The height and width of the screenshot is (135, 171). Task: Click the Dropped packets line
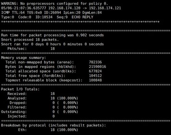click(x=44, y=103)
